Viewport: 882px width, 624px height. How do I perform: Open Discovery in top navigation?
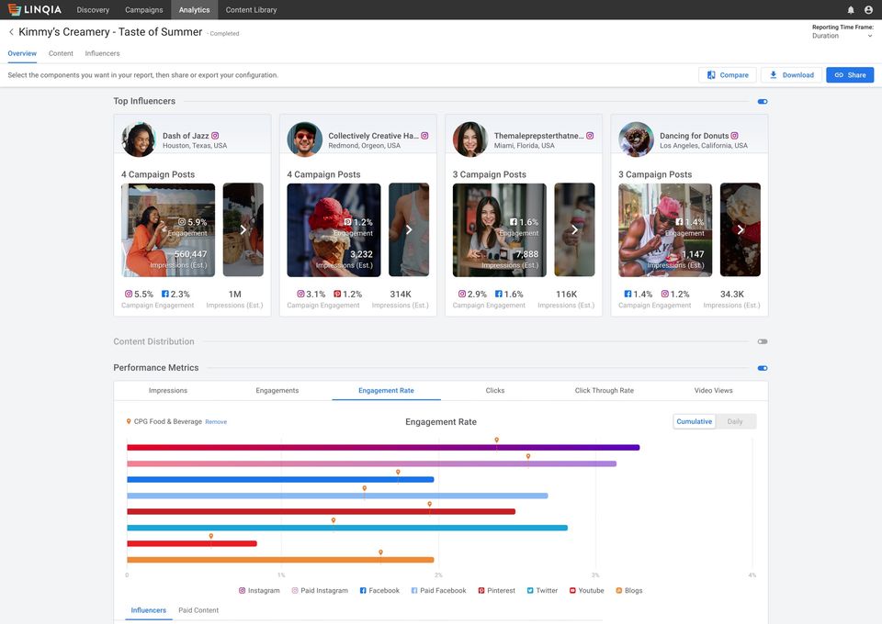[x=93, y=9]
